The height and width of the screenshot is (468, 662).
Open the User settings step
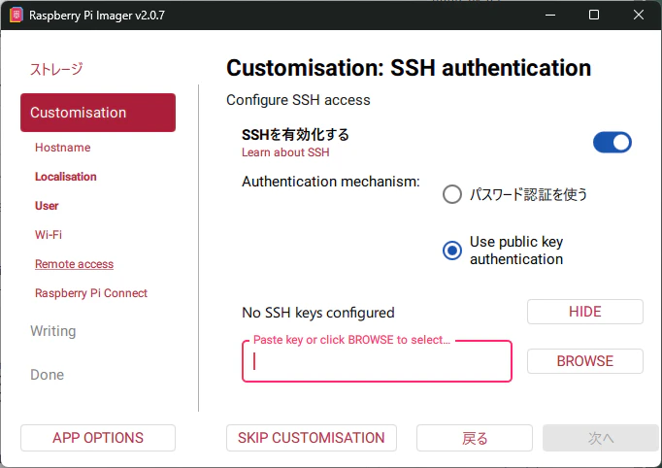pos(47,206)
